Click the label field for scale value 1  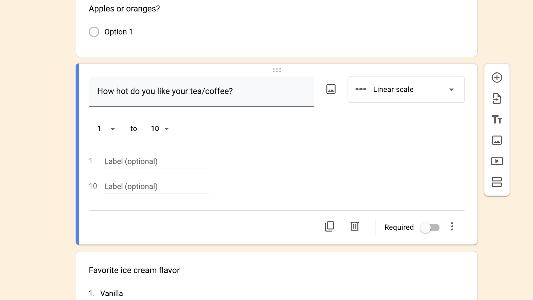coord(156,162)
